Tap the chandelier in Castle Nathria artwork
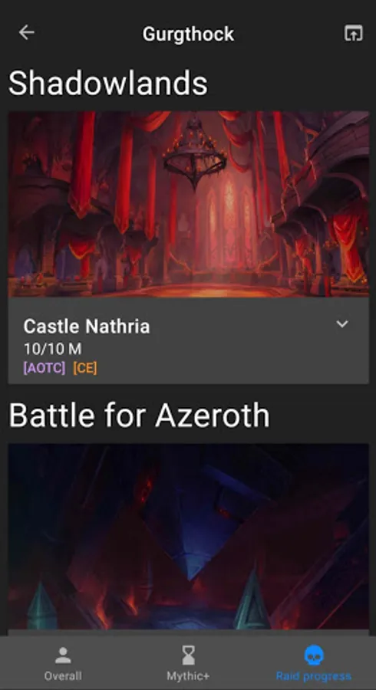This screenshot has width=376, height=690. (x=195, y=152)
